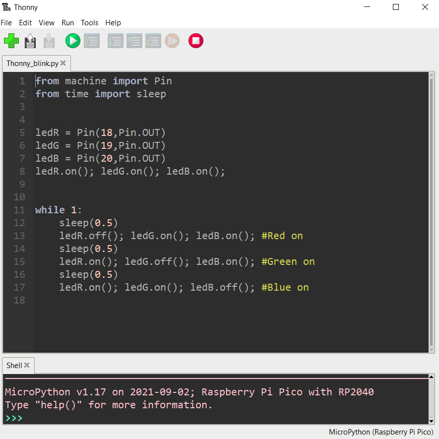This screenshot has height=439, width=439.
Task: Place cursor at the Shell >>> prompt
Action: coord(14,418)
